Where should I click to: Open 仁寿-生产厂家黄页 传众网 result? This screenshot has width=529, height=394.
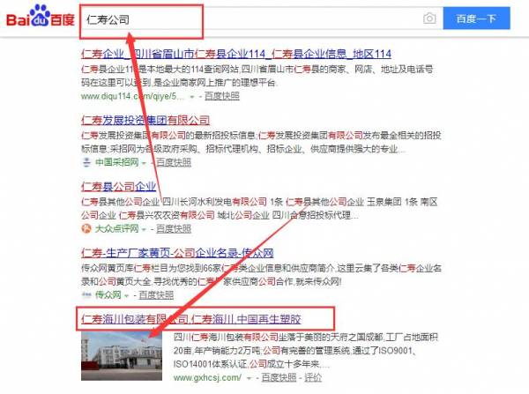pos(177,253)
